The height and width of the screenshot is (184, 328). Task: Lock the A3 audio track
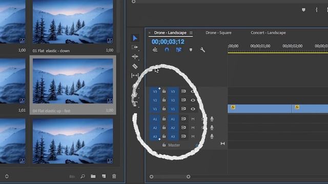coord(164,136)
